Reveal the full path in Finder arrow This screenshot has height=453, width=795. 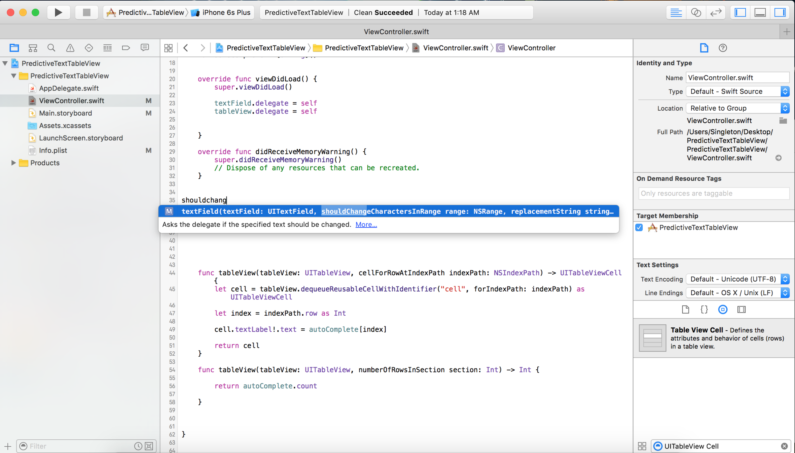tap(778, 158)
